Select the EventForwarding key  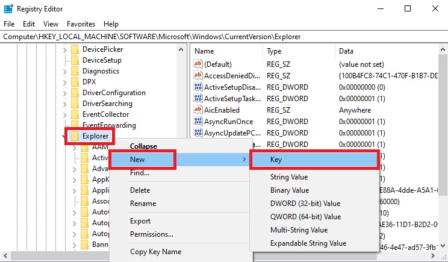pos(109,125)
